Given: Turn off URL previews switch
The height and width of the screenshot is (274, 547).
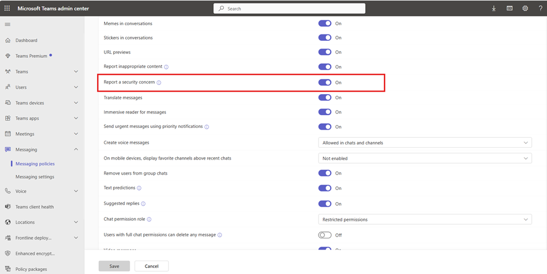Looking at the screenshot, I should (325, 52).
